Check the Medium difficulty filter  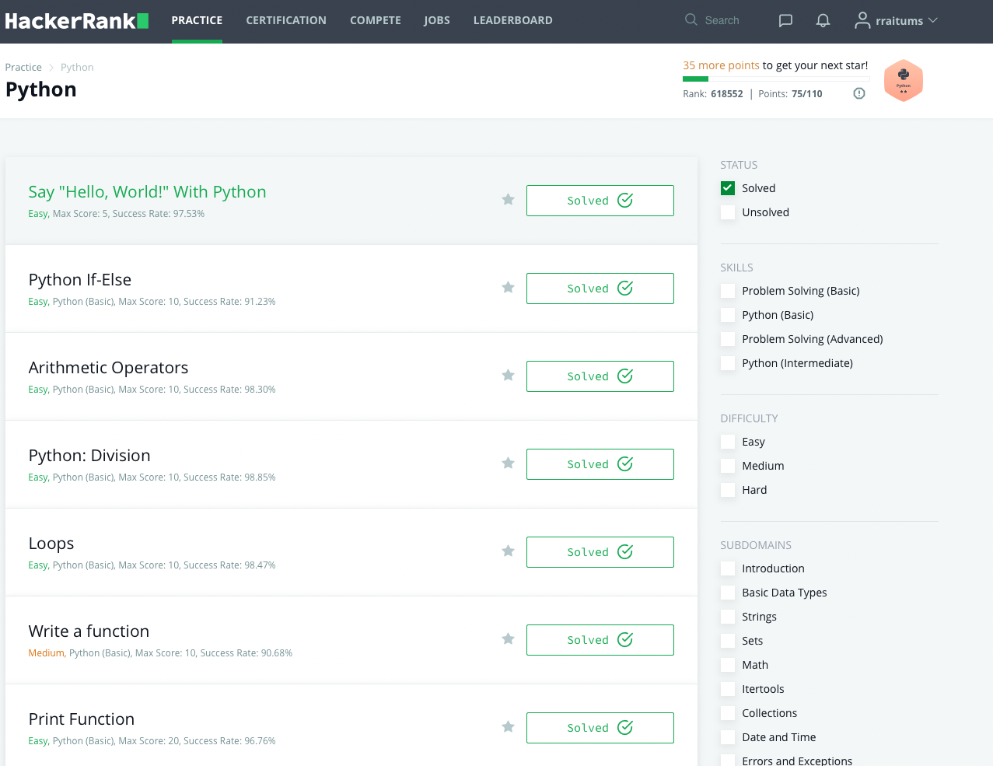[728, 466]
